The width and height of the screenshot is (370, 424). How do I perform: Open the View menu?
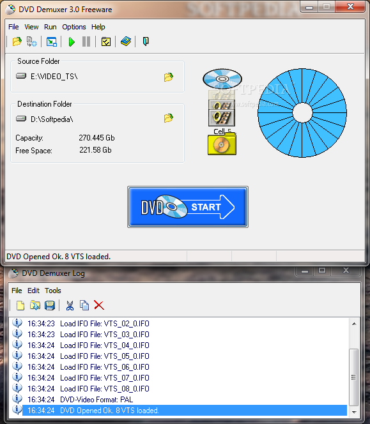point(31,27)
